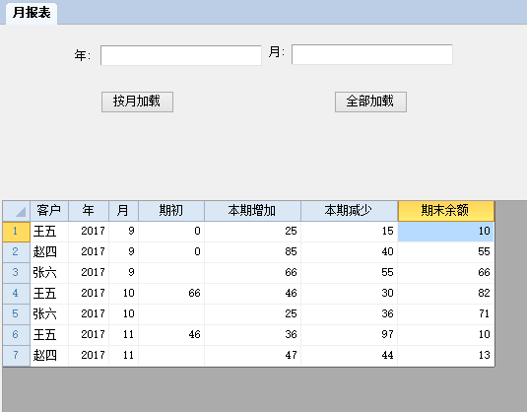Select the 本期减少 column header
The image size is (527, 412).
350,211
